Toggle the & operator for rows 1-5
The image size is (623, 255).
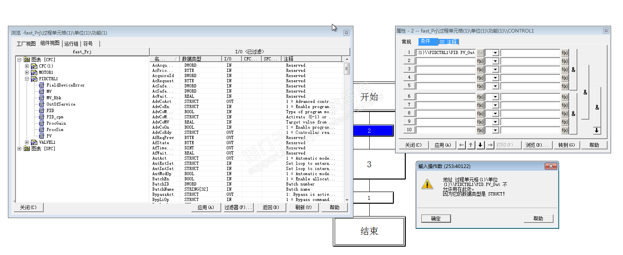tap(573, 70)
